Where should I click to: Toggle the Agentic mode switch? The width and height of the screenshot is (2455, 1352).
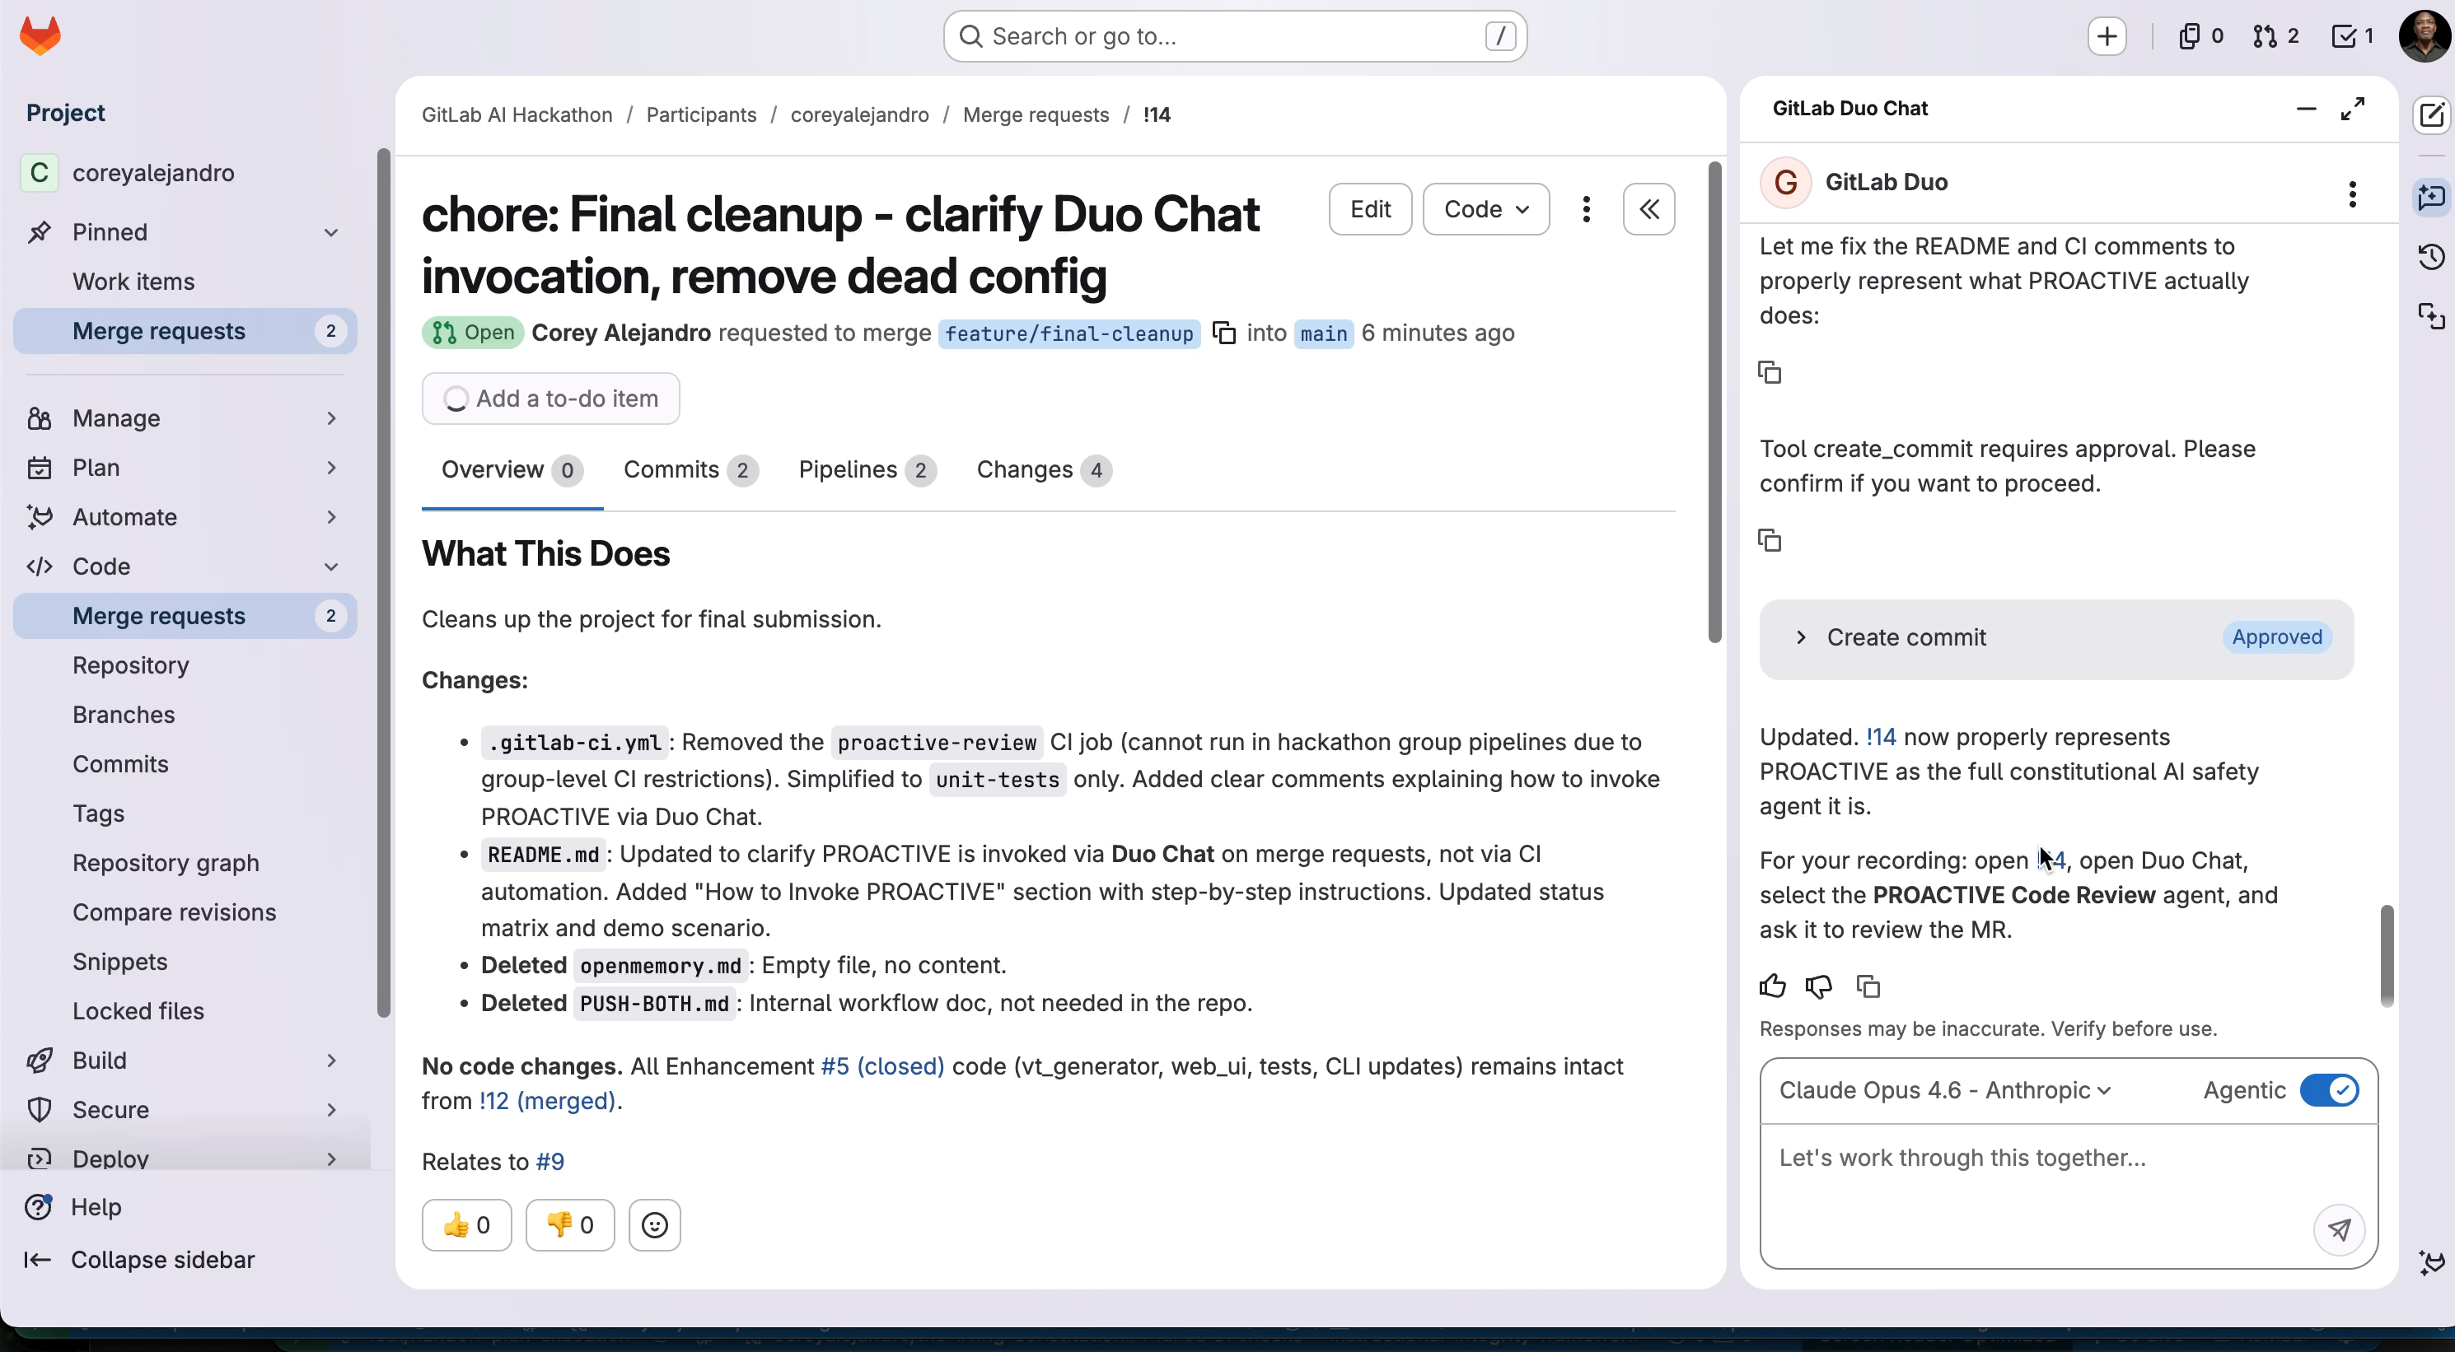[2328, 1090]
